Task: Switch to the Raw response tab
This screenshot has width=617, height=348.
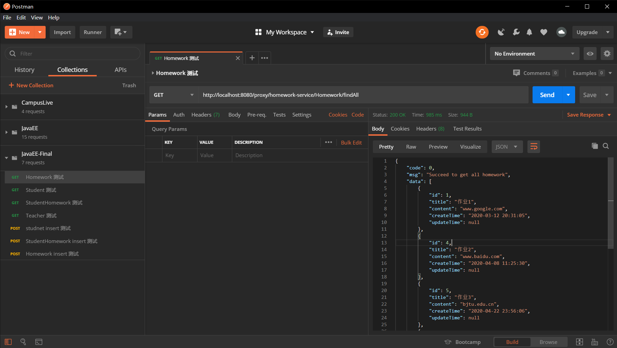Action: point(411,147)
